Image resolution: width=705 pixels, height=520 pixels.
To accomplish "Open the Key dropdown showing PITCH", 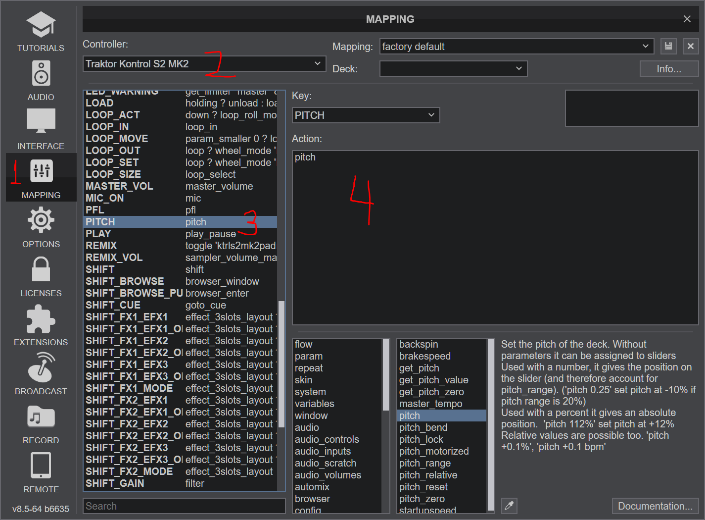I will click(x=366, y=115).
